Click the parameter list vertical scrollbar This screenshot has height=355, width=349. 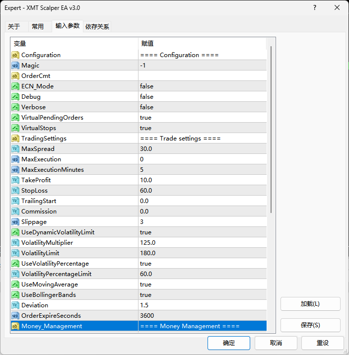(271, 130)
